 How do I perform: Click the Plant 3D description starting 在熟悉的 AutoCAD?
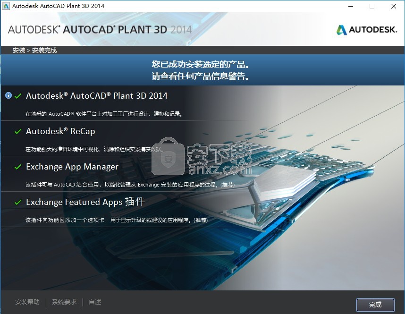pyautogui.click(x=104, y=114)
